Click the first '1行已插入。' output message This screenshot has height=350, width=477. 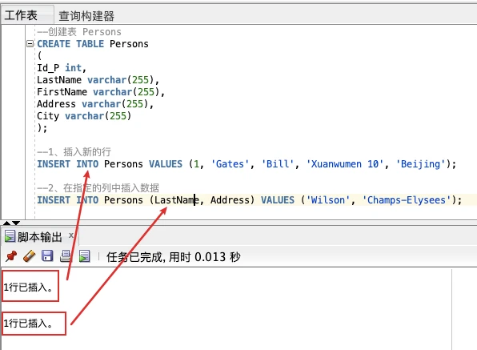28,287
